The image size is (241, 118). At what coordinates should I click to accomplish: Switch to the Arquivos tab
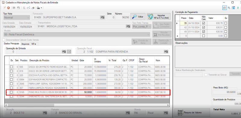(x=25, y=44)
